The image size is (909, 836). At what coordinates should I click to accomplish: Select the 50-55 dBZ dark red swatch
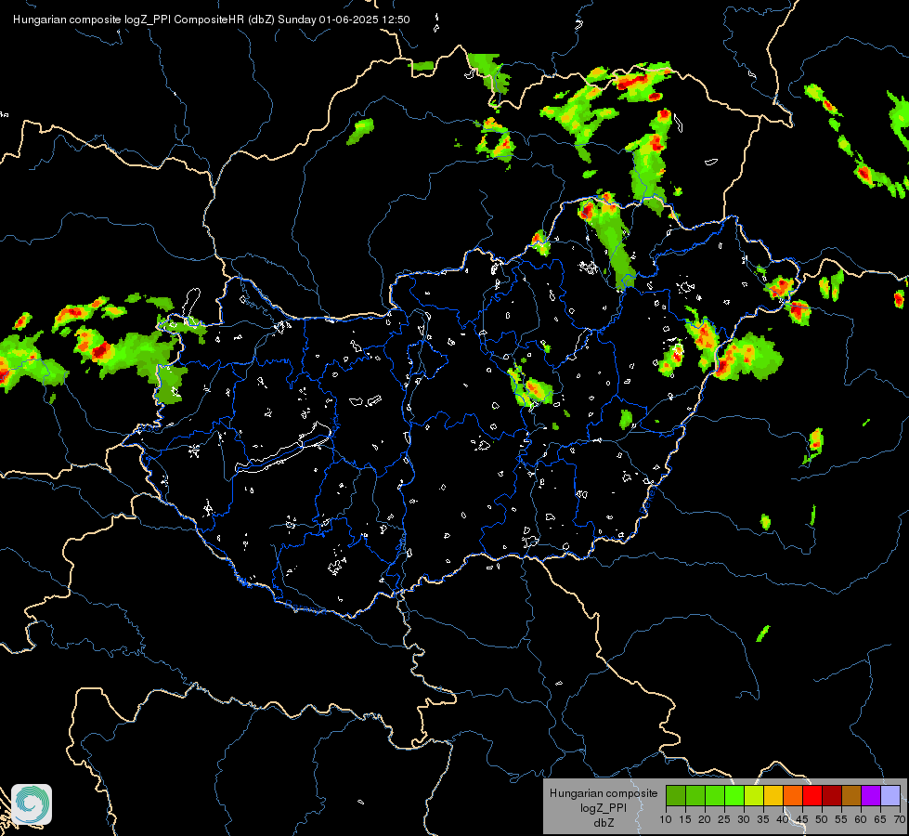click(x=832, y=795)
